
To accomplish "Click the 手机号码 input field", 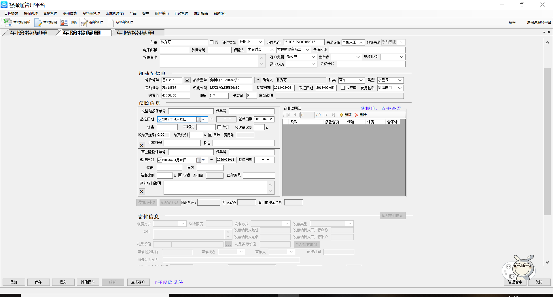I will pyautogui.click(x=219, y=50).
